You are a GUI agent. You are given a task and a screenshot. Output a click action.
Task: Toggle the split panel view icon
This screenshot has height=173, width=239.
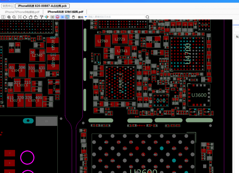tap(4, 17)
